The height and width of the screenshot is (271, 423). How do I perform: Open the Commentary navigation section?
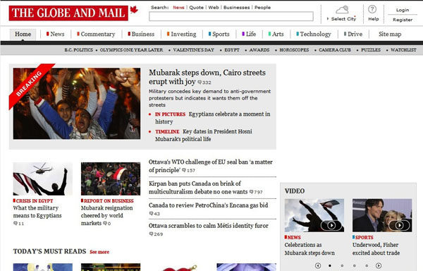pyautogui.click(x=96, y=34)
